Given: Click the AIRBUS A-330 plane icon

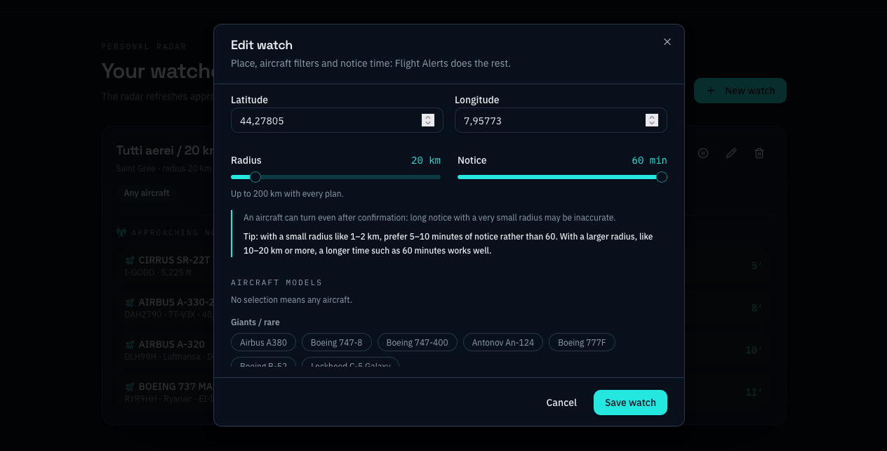Looking at the screenshot, I should [130, 303].
